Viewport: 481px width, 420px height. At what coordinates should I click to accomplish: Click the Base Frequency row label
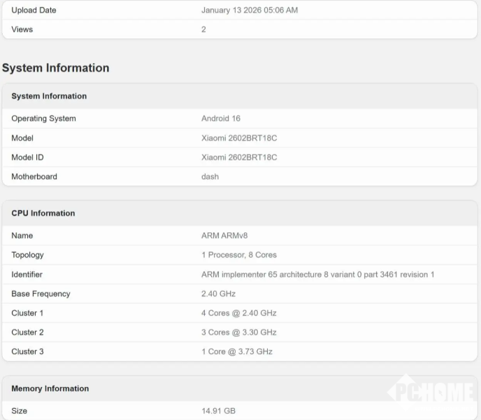41,294
